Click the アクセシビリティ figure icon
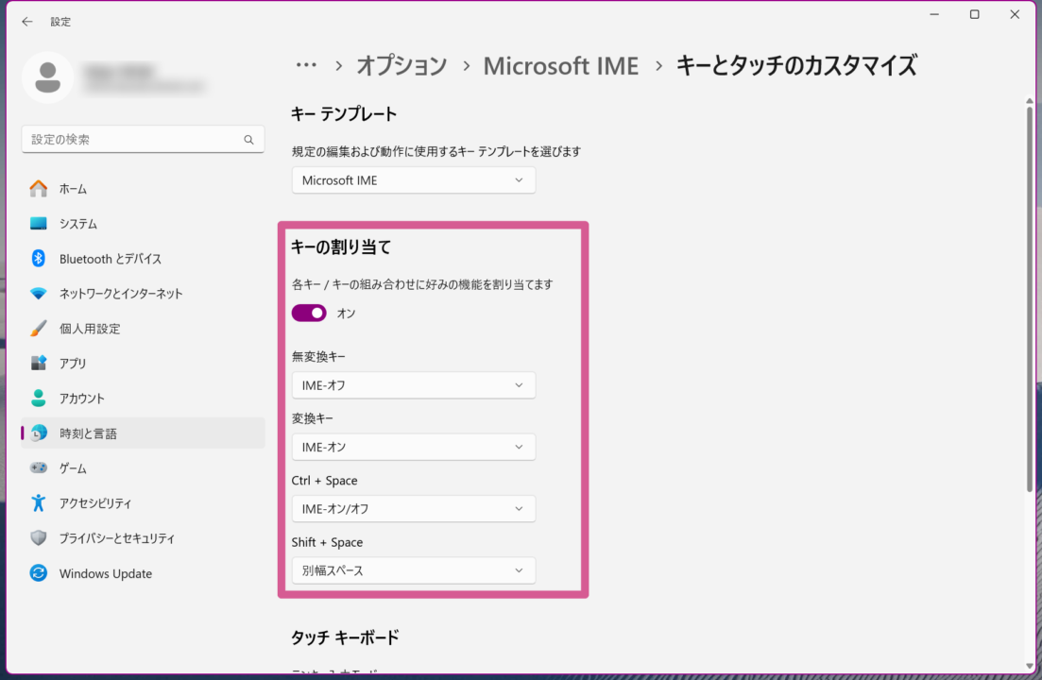Viewport: 1042px width, 680px height. (39, 503)
